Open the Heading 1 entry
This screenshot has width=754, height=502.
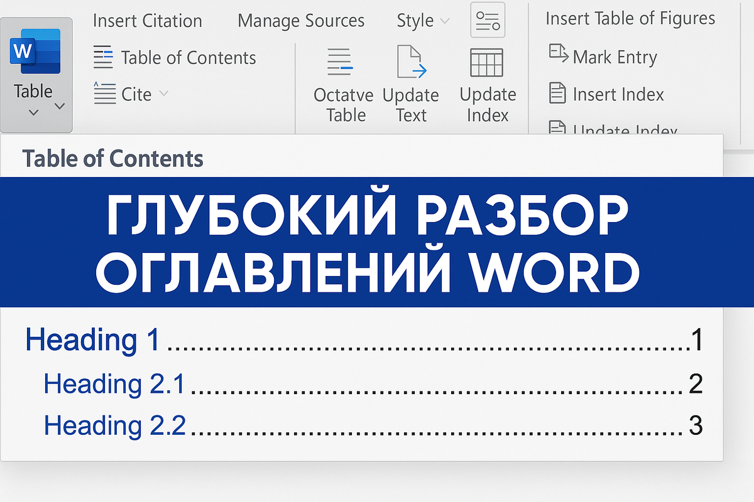92,339
